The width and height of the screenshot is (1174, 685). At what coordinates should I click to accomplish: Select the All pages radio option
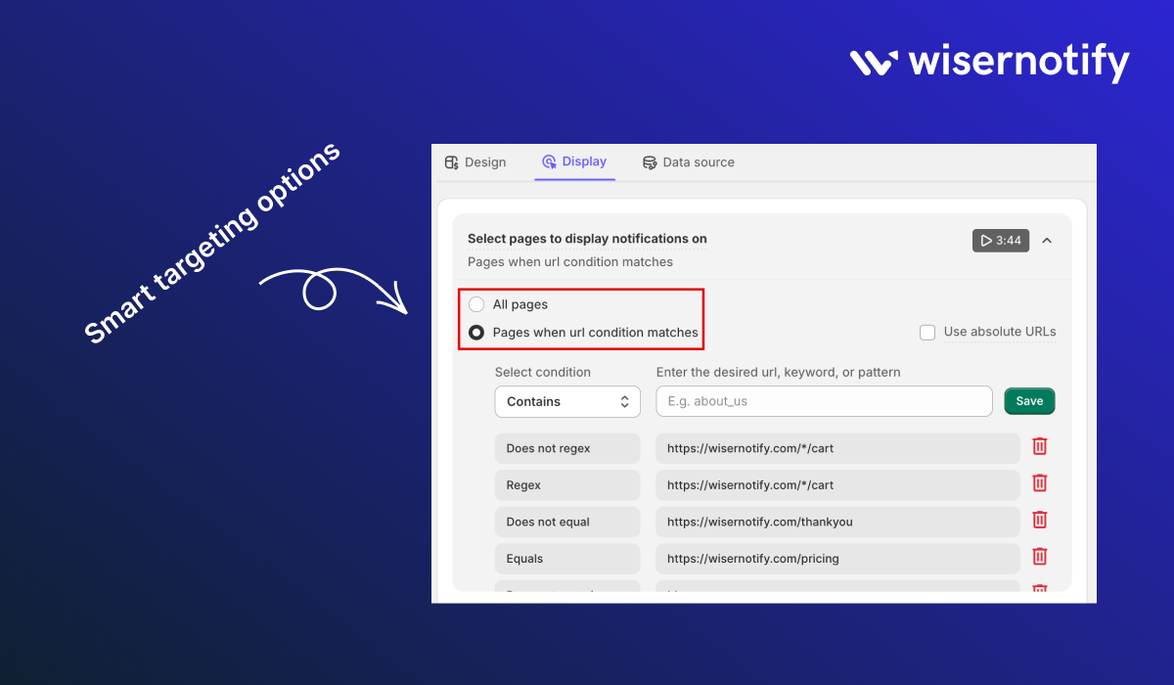[476, 304]
